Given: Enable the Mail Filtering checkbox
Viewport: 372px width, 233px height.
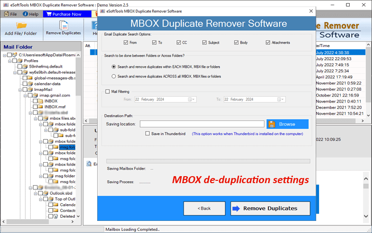Looking at the screenshot, I should click(107, 91).
